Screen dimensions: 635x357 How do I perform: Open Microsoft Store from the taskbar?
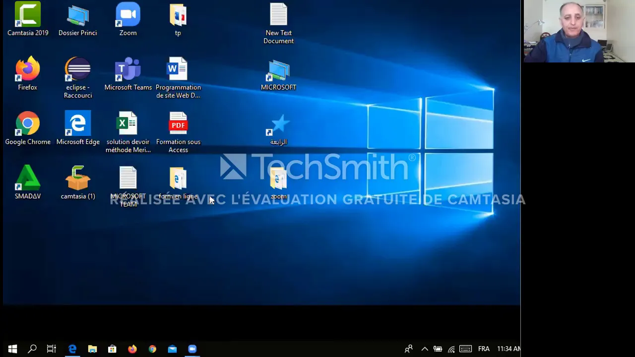(112, 349)
